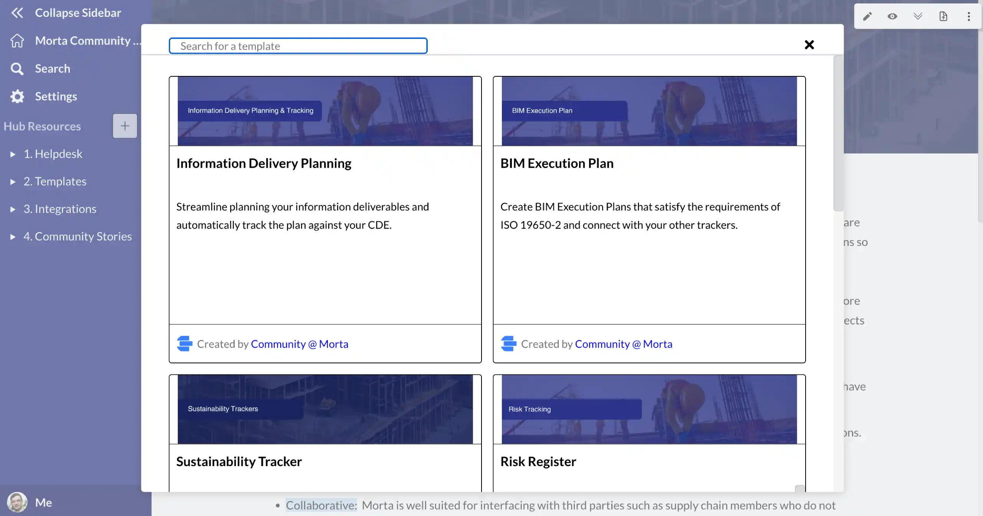Image resolution: width=983 pixels, height=516 pixels.
Task: Expand the 3. Integrations section
Action: click(13, 209)
